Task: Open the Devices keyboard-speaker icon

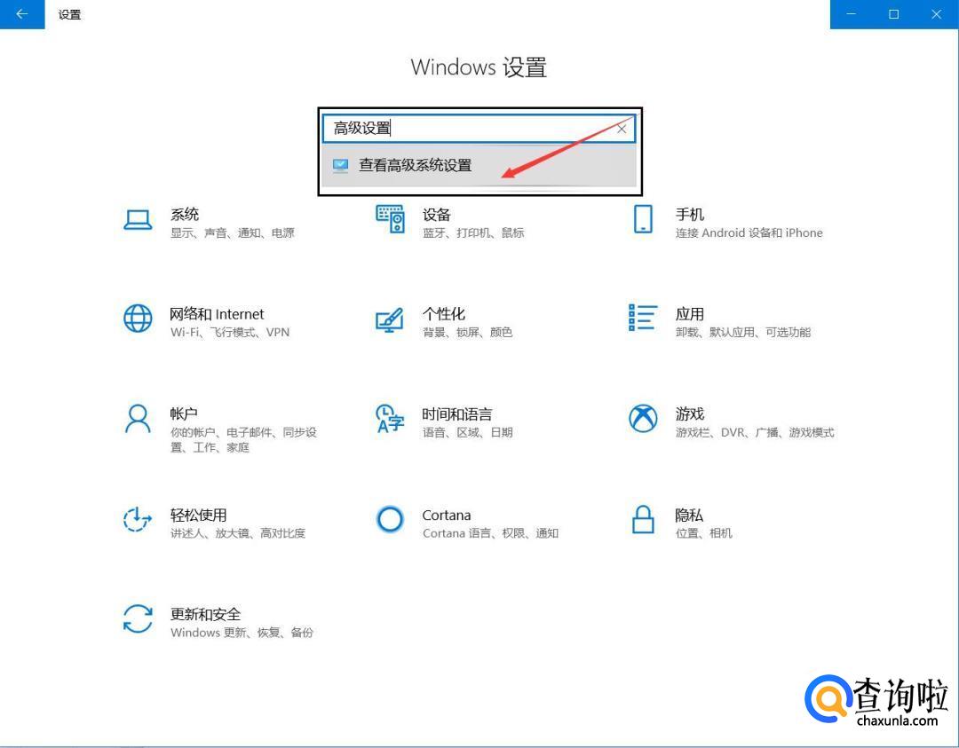Action: tap(390, 219)
